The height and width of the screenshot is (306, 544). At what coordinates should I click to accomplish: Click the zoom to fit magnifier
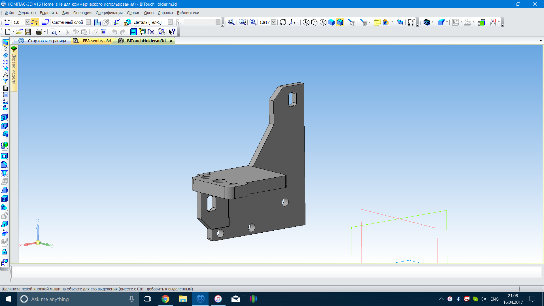click(x=231, y=22)
